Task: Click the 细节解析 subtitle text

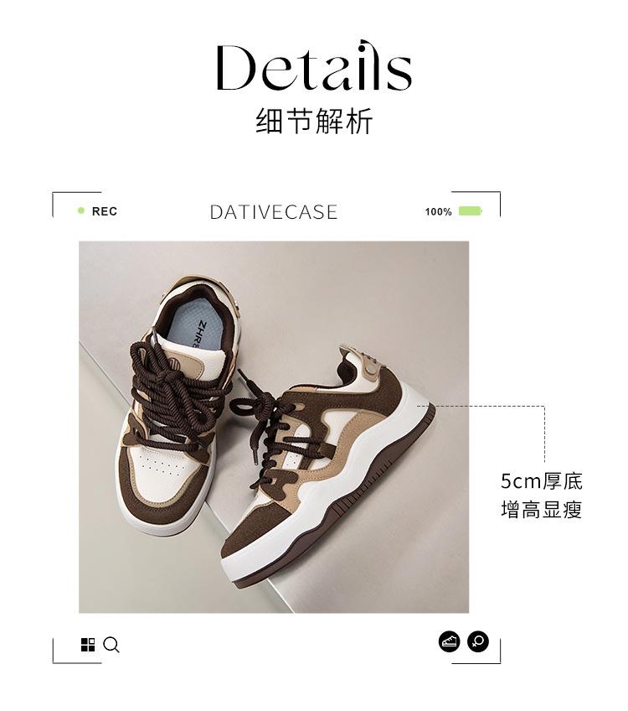Action: coord(314,121)
